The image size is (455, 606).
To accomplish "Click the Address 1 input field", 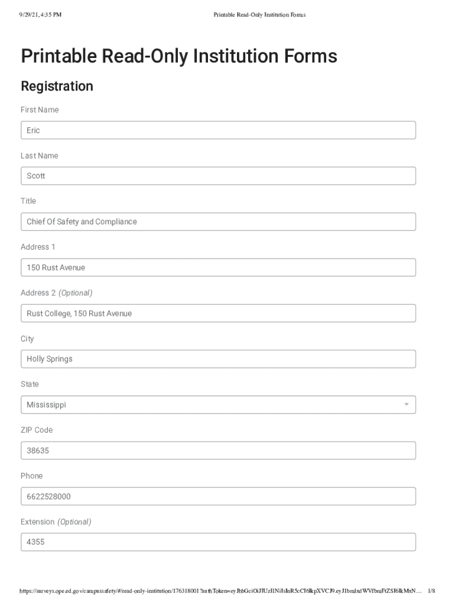I will (x=218, y=267).
